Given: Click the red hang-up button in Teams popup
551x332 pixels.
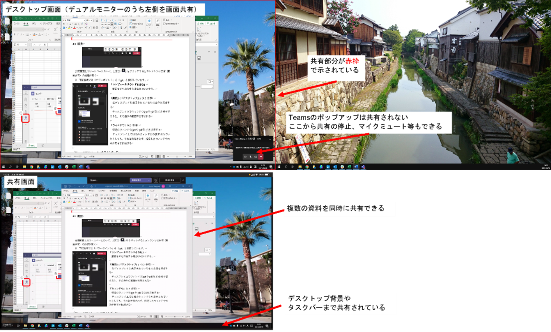Looking at the screenshot, I should click(261, 156).
